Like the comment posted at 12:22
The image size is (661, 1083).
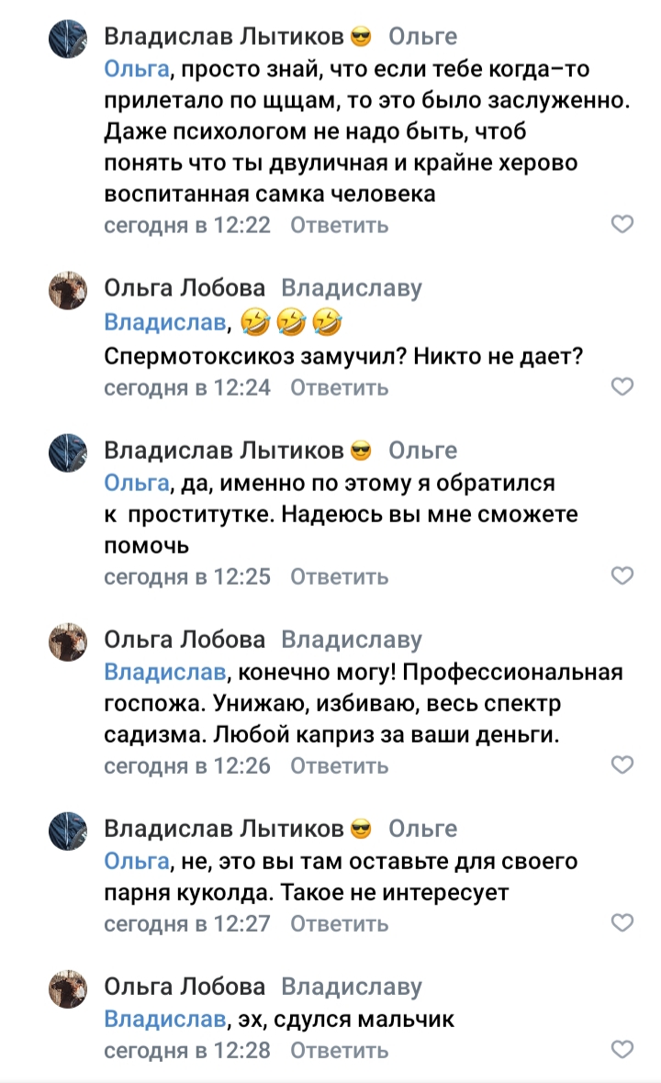[x=622, y=225]
